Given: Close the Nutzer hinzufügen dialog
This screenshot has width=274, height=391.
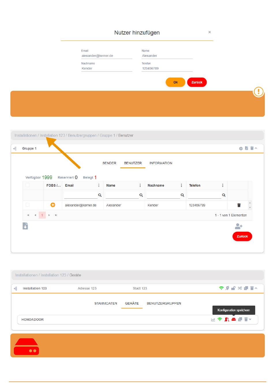Looking at the screenshot, I should (x=210, y=32).
